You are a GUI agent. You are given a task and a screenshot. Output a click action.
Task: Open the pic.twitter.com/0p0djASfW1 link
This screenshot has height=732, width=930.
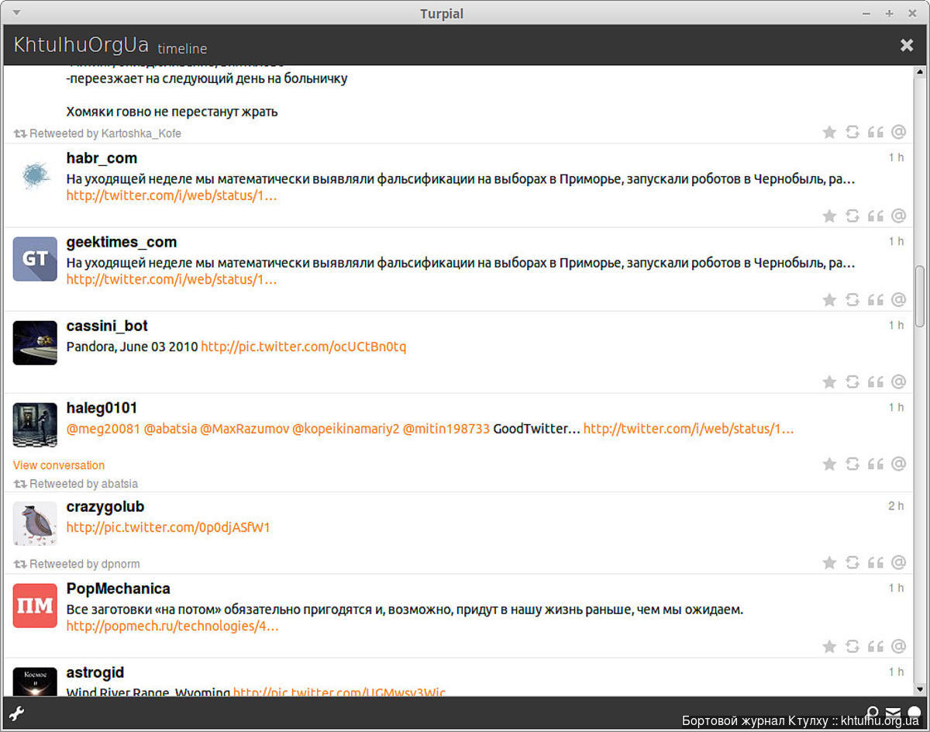168,527
